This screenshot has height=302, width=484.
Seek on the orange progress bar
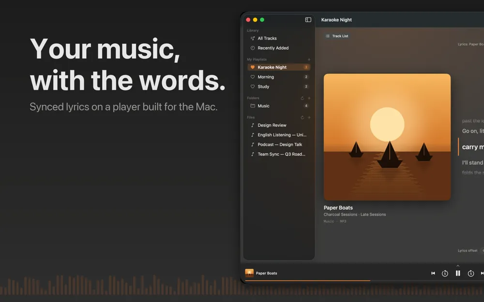(x=307, y=280)
